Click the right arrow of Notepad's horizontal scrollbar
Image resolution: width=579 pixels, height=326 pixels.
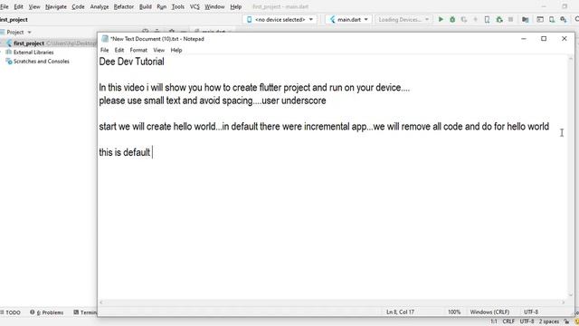[x=564, y=302]
